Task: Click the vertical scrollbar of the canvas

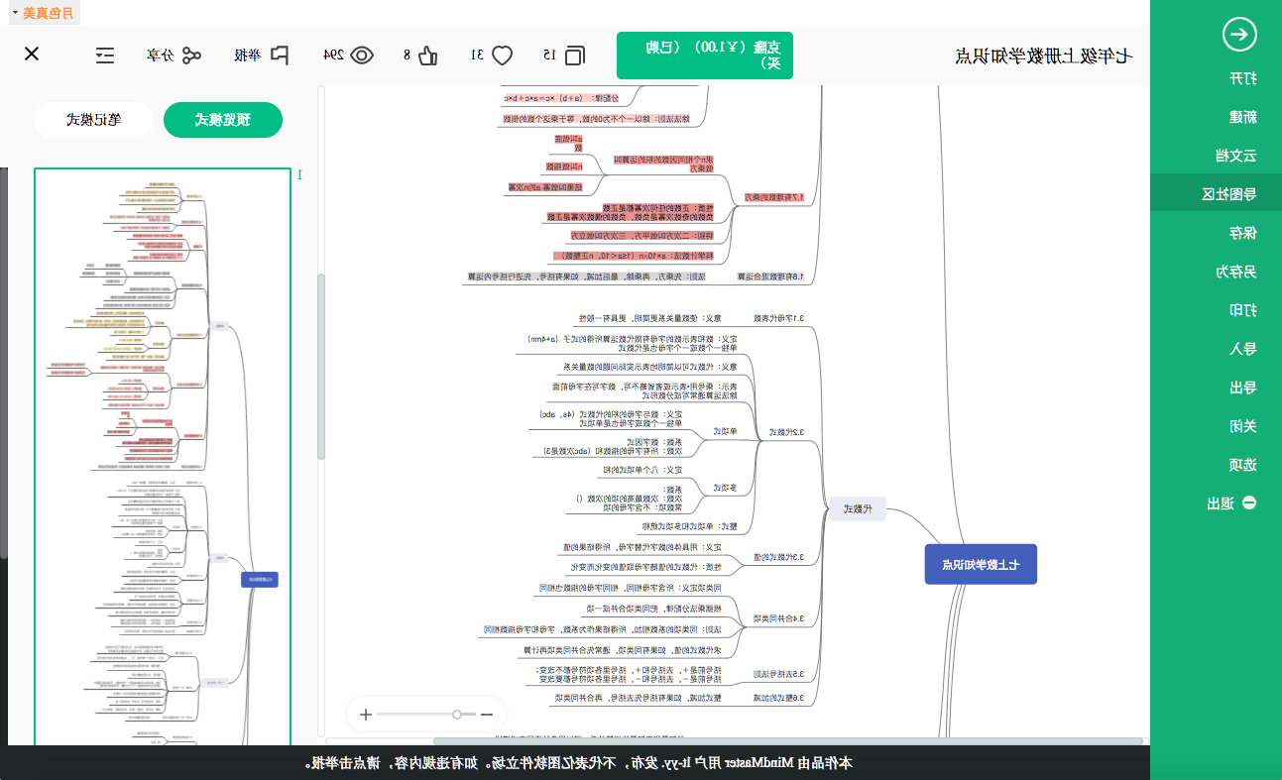Action: point(321,367)
